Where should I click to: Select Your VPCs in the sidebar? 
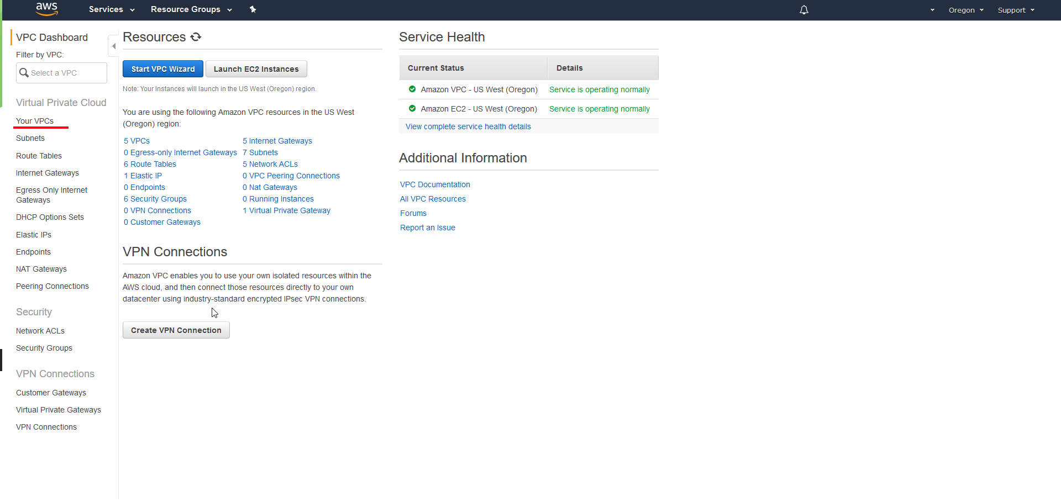pos(35,121)
